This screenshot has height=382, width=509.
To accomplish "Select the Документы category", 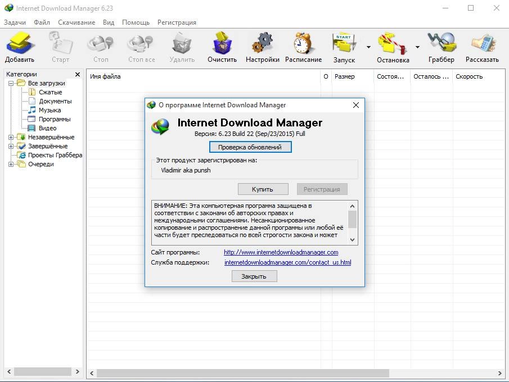I will (55, 101).
